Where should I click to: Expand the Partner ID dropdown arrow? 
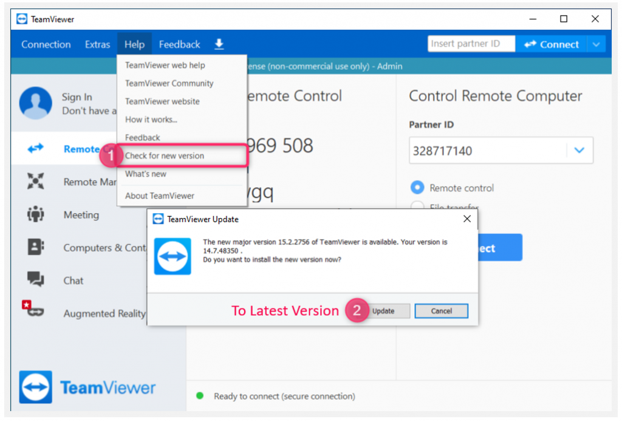click(x=579, y=151)
